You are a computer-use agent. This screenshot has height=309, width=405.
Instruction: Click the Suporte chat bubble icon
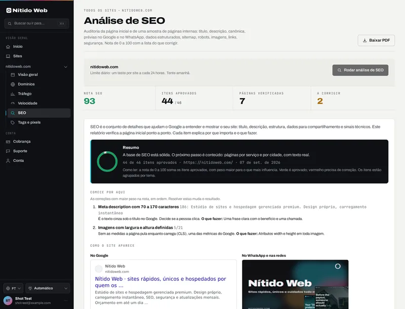[x=8, y=151]
